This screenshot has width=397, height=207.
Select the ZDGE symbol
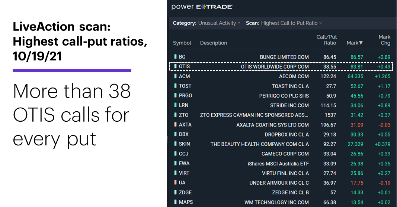click(185, 193)
